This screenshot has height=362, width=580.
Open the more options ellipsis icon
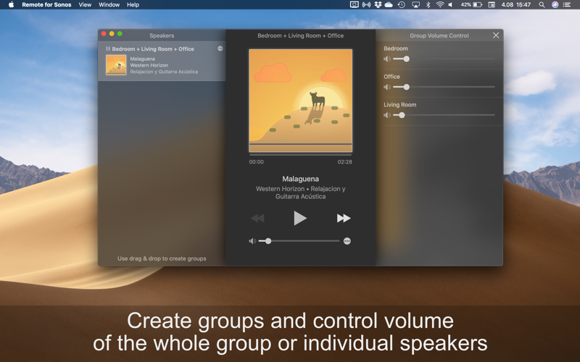click(347, 241)
